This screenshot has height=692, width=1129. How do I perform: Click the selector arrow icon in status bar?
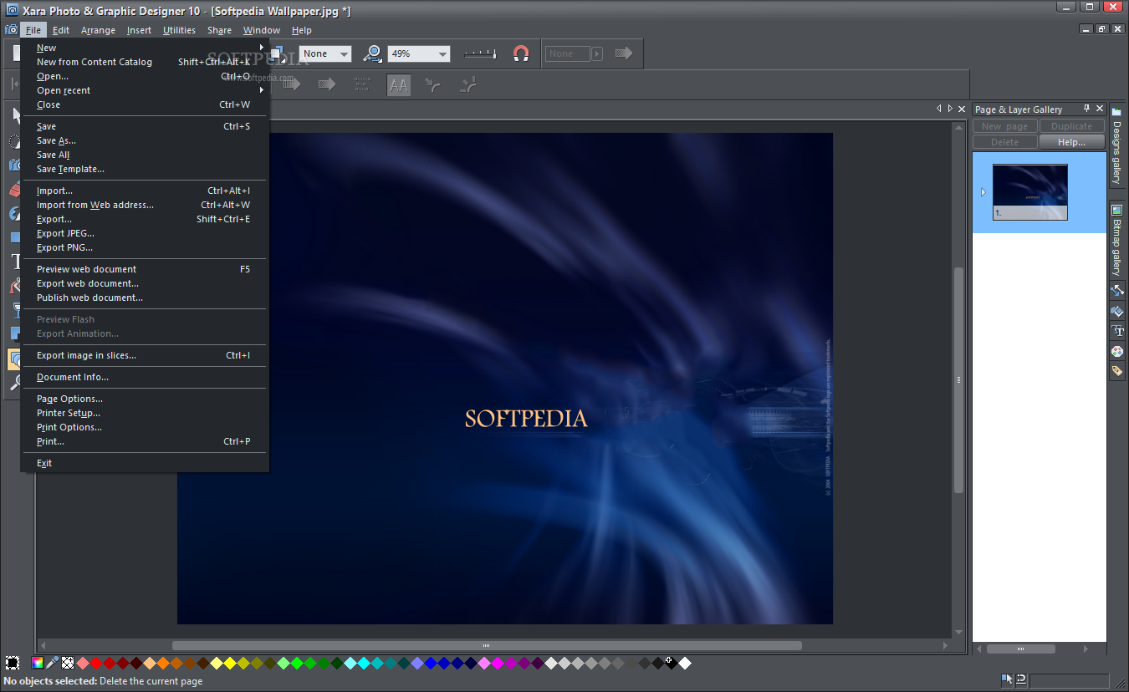coord(1007,679)
